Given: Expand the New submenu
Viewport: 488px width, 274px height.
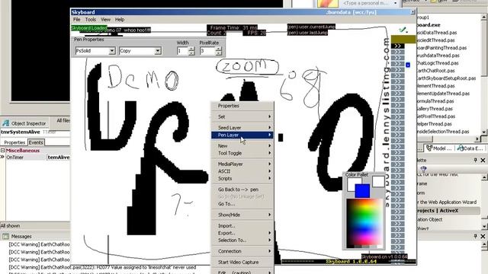Looking at the screenshot, I should 242,145.
